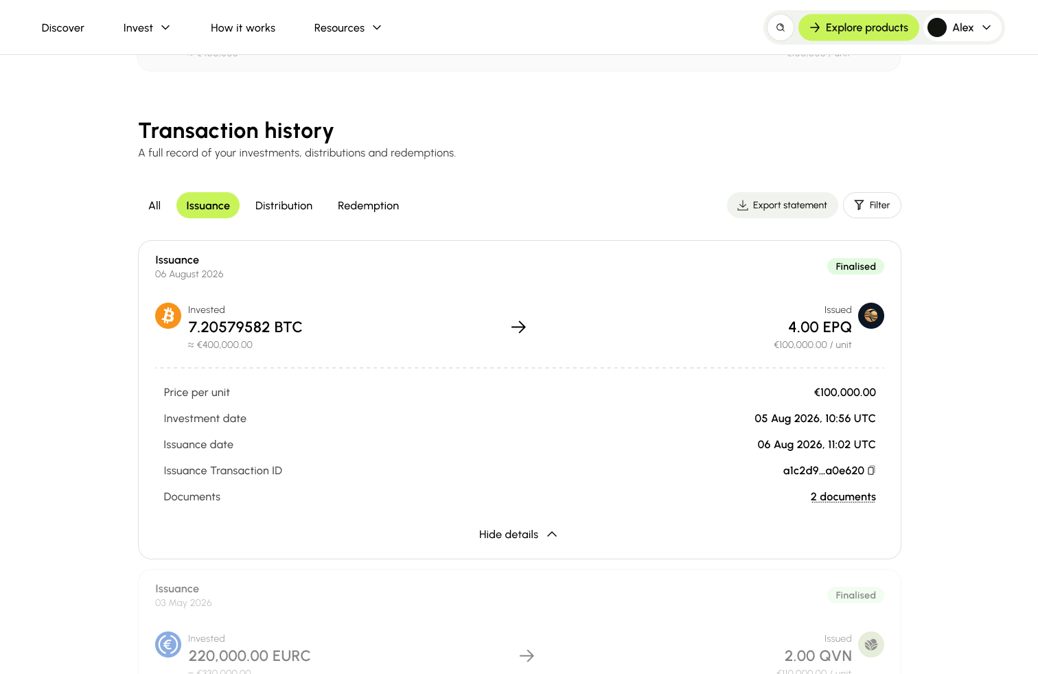1038x674 pixels.
Task: Click the 4.00 EPQ issued amount
Action: (820, 327)
